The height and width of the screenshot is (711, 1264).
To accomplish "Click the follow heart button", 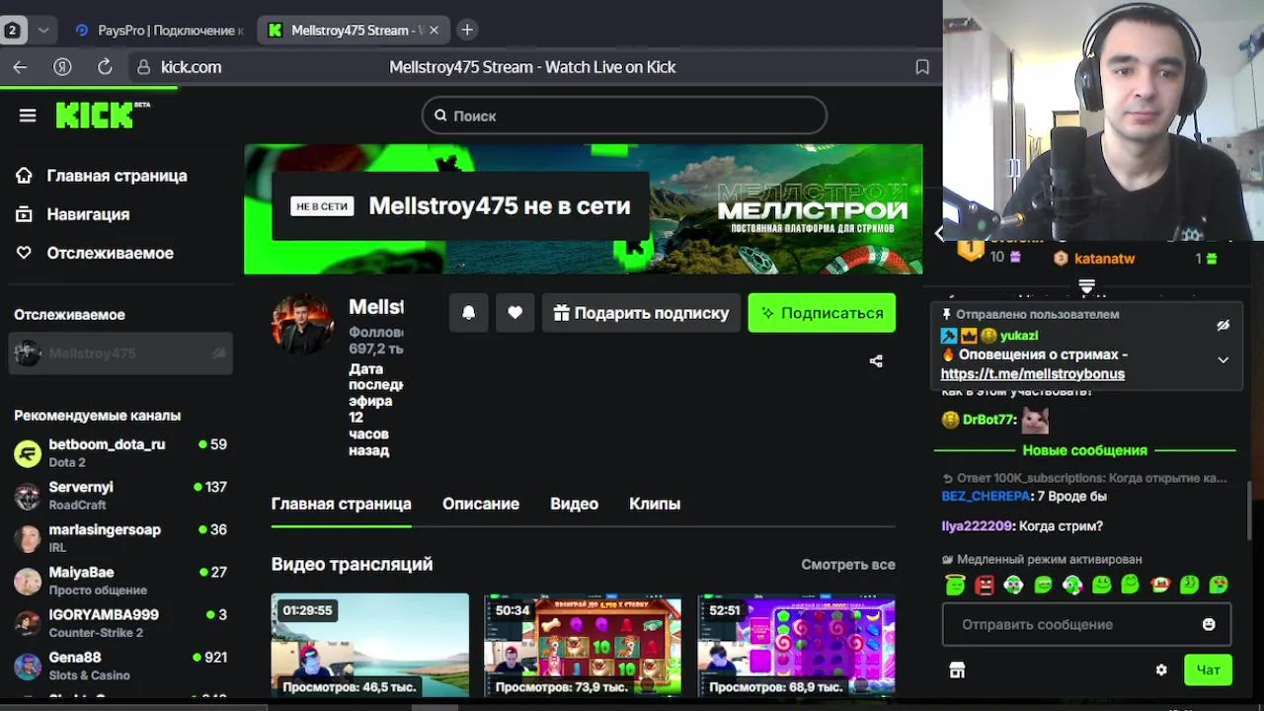I will tap(514, 313).
